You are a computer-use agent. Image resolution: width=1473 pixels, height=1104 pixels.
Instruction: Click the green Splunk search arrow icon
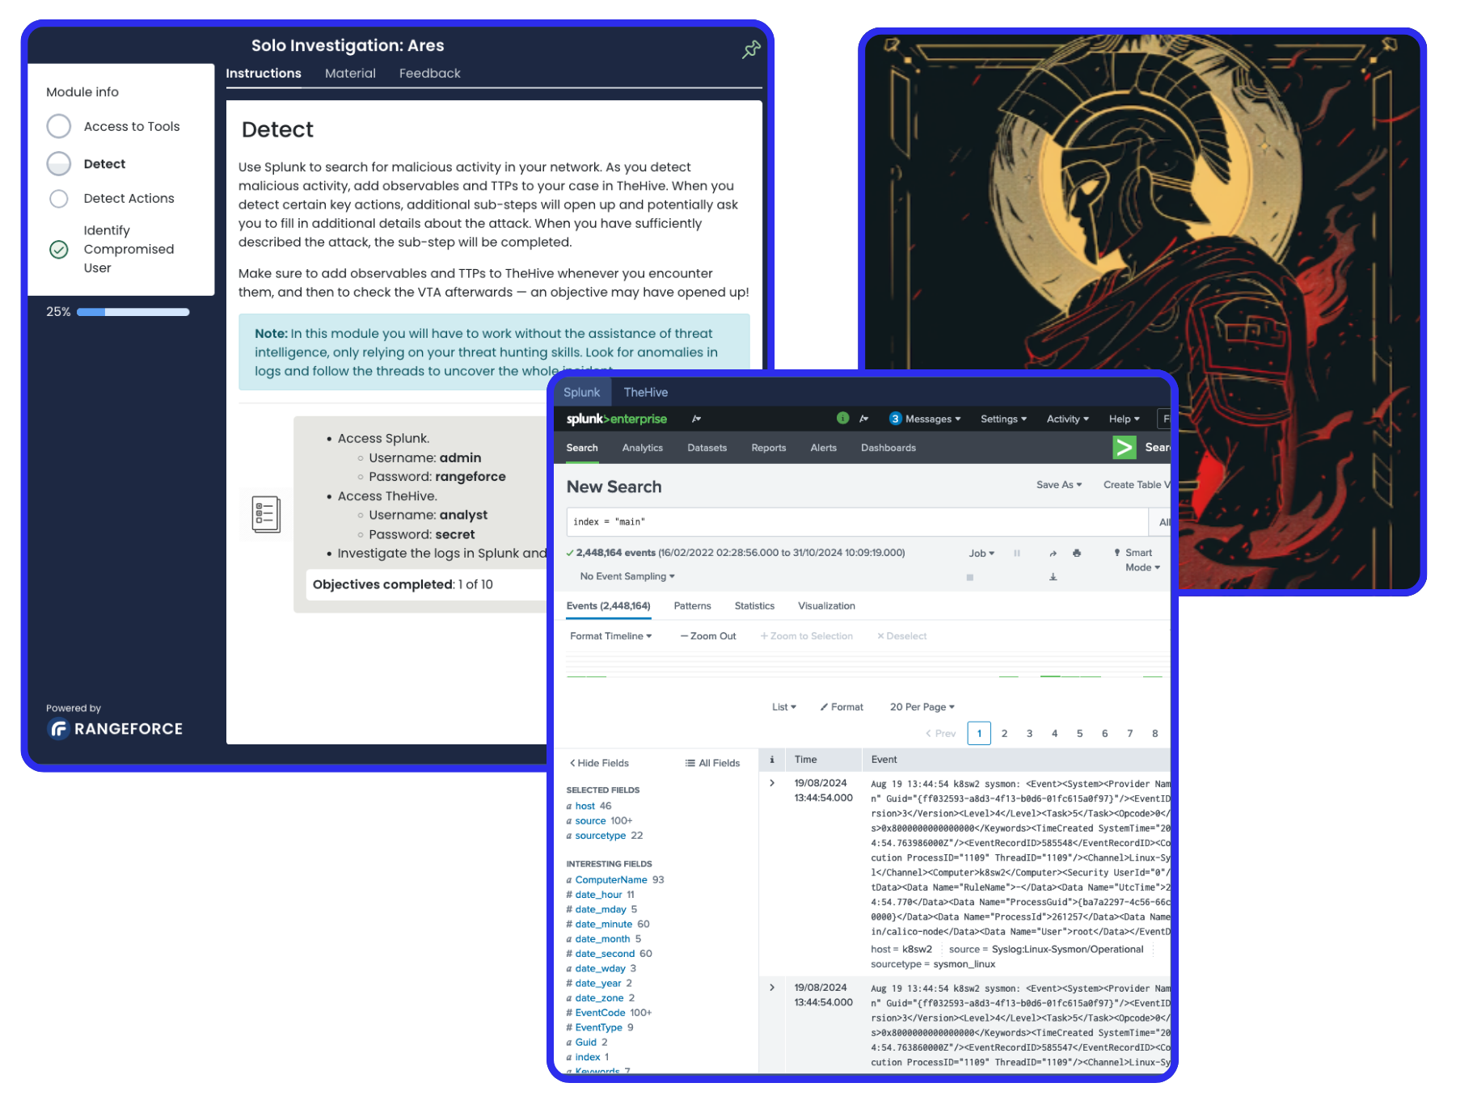tap(1124, 447)
